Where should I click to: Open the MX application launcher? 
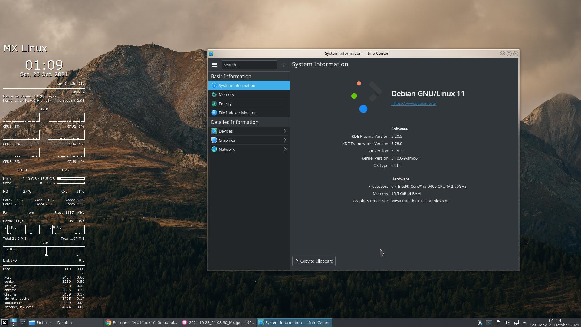coord(5,322)
